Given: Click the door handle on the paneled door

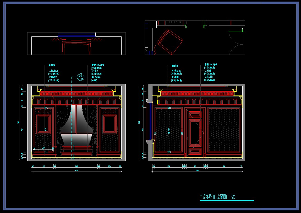Looking at the screenshot, I should pyautogui.click(x=188, y=138).
